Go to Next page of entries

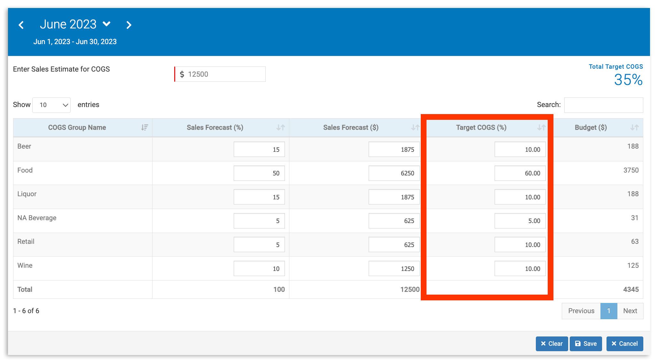click(630, 311)
